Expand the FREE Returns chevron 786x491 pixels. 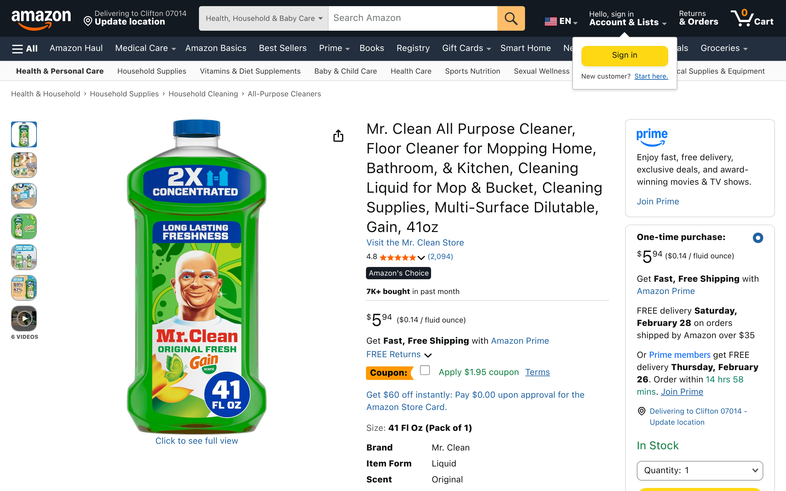tap(428, 355)
